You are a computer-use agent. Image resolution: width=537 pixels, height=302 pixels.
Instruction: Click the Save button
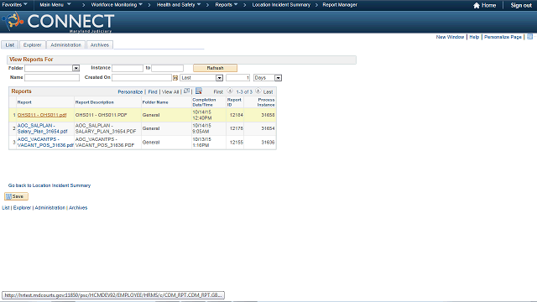click(x=16, y=196)
